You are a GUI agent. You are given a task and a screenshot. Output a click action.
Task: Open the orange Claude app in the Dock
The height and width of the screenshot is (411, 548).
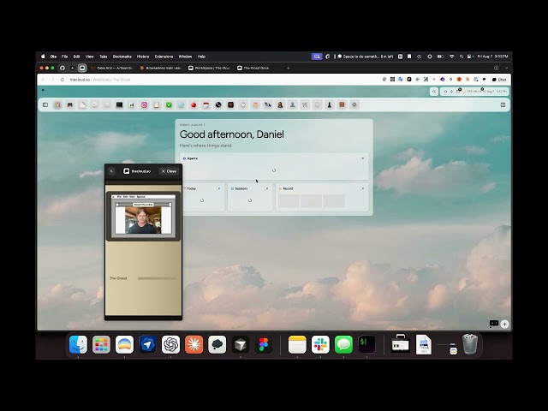(194, 344)
